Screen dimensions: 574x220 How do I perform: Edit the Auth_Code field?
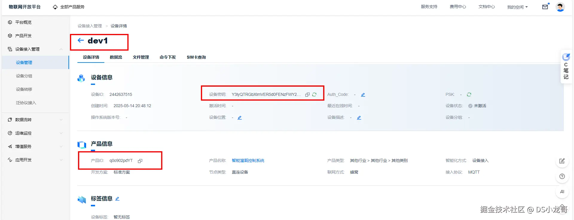point(363,95)
